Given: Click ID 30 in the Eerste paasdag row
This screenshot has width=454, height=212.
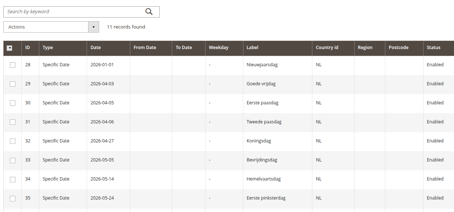Looking at the screenshot, I should 28,103.
